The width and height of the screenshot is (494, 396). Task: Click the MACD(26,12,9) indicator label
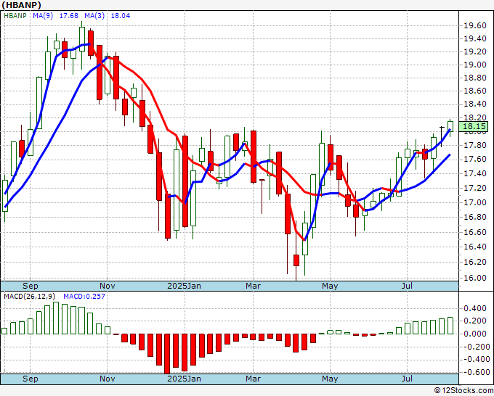pos(30,297)
